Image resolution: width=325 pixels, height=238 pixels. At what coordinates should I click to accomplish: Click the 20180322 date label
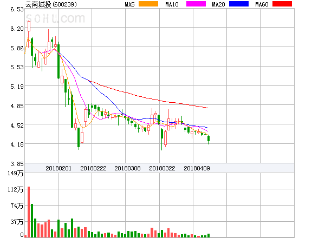162,168
